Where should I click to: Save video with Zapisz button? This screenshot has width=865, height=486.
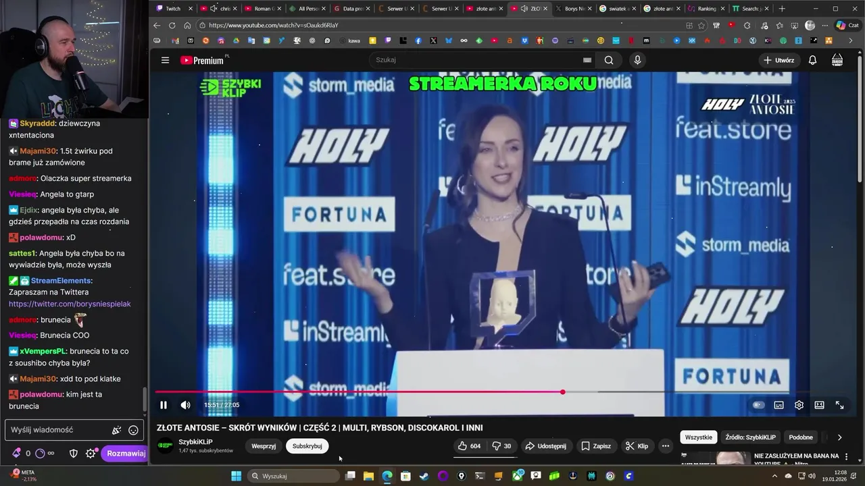tap(596, 446)
